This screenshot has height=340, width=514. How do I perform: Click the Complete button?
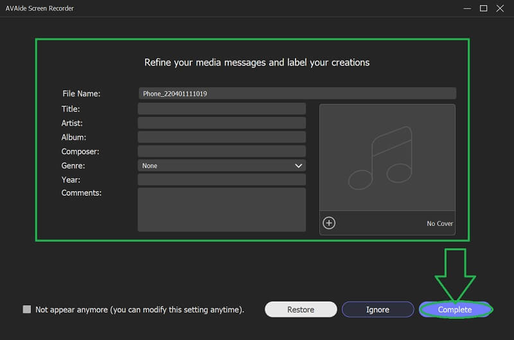coord(455,309)
